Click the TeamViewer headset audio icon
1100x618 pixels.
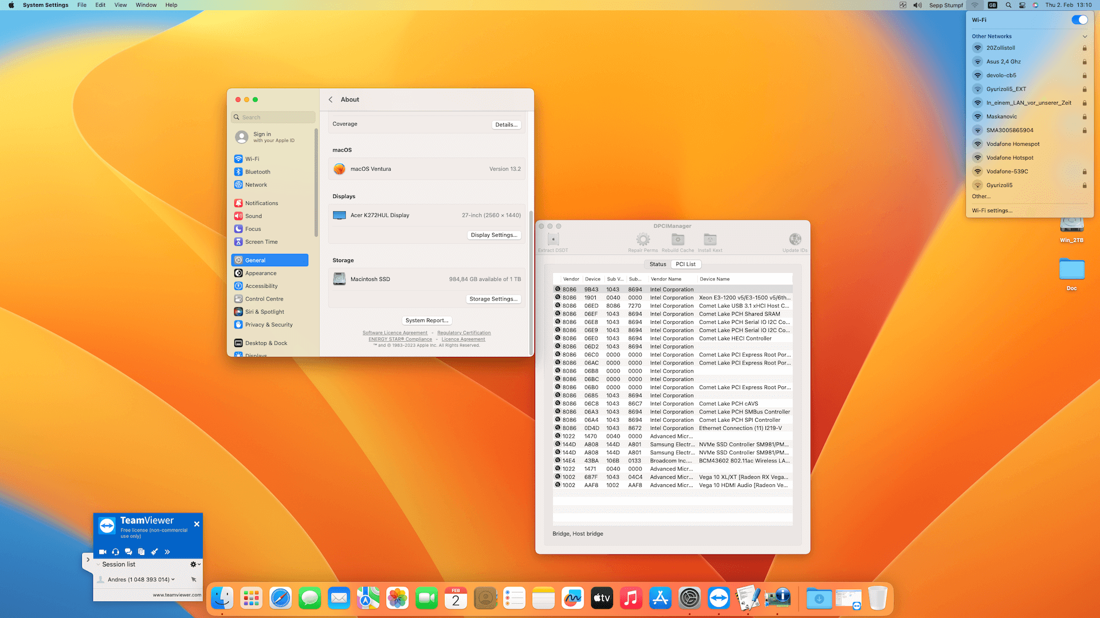click(x=116, y=552)
